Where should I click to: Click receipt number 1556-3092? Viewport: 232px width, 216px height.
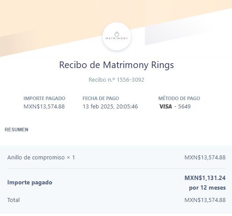[x=130, y=80]
